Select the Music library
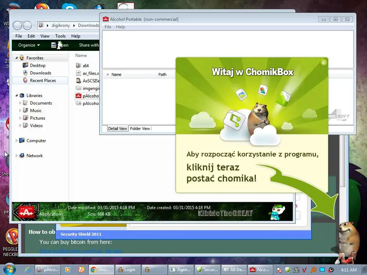Viewport: 367px width, 275px height. [x=35, y=110]
